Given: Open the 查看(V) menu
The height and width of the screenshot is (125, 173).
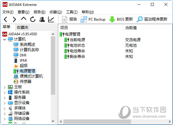Looking at the screenshot, I should coord(24,12).
